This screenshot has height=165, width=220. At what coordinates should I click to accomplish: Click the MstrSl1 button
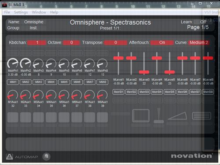point(118,92)
